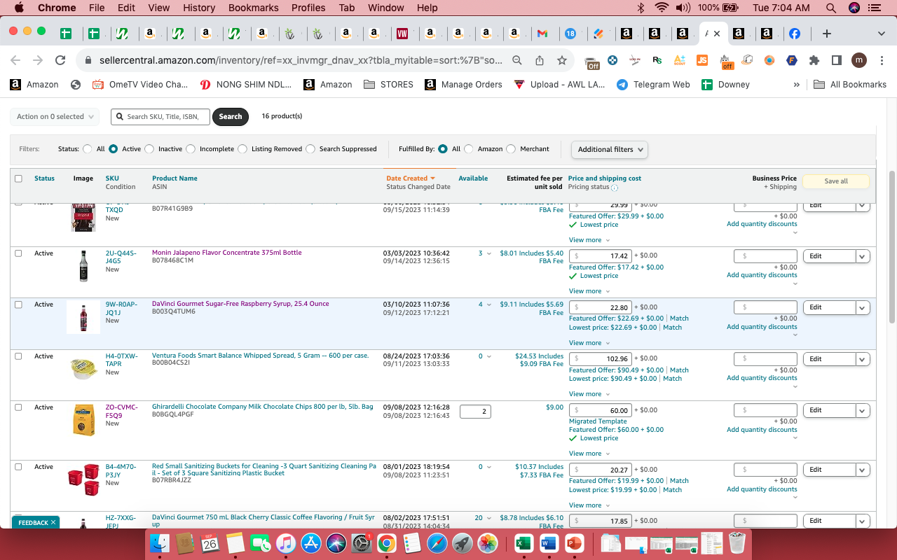Image resolution: width=897 pixels, height=560 pixels.
Task: Open Spotlight search in the menu bar
Action: click(x=831, y=8)
